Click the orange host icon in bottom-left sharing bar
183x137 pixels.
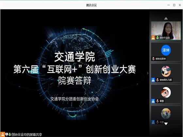pyautogui.click(x=3, y=134)
